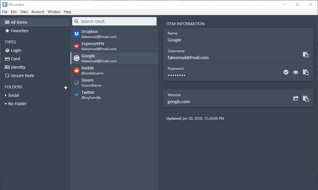The width and height of the screenshot is (318, 190).
Task: Show Favorites items
Action: 19,31
